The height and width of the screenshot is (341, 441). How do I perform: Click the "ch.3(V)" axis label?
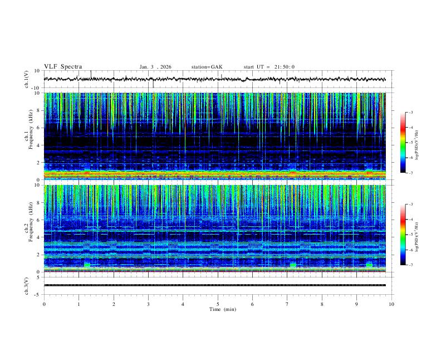tap(27, 286)
